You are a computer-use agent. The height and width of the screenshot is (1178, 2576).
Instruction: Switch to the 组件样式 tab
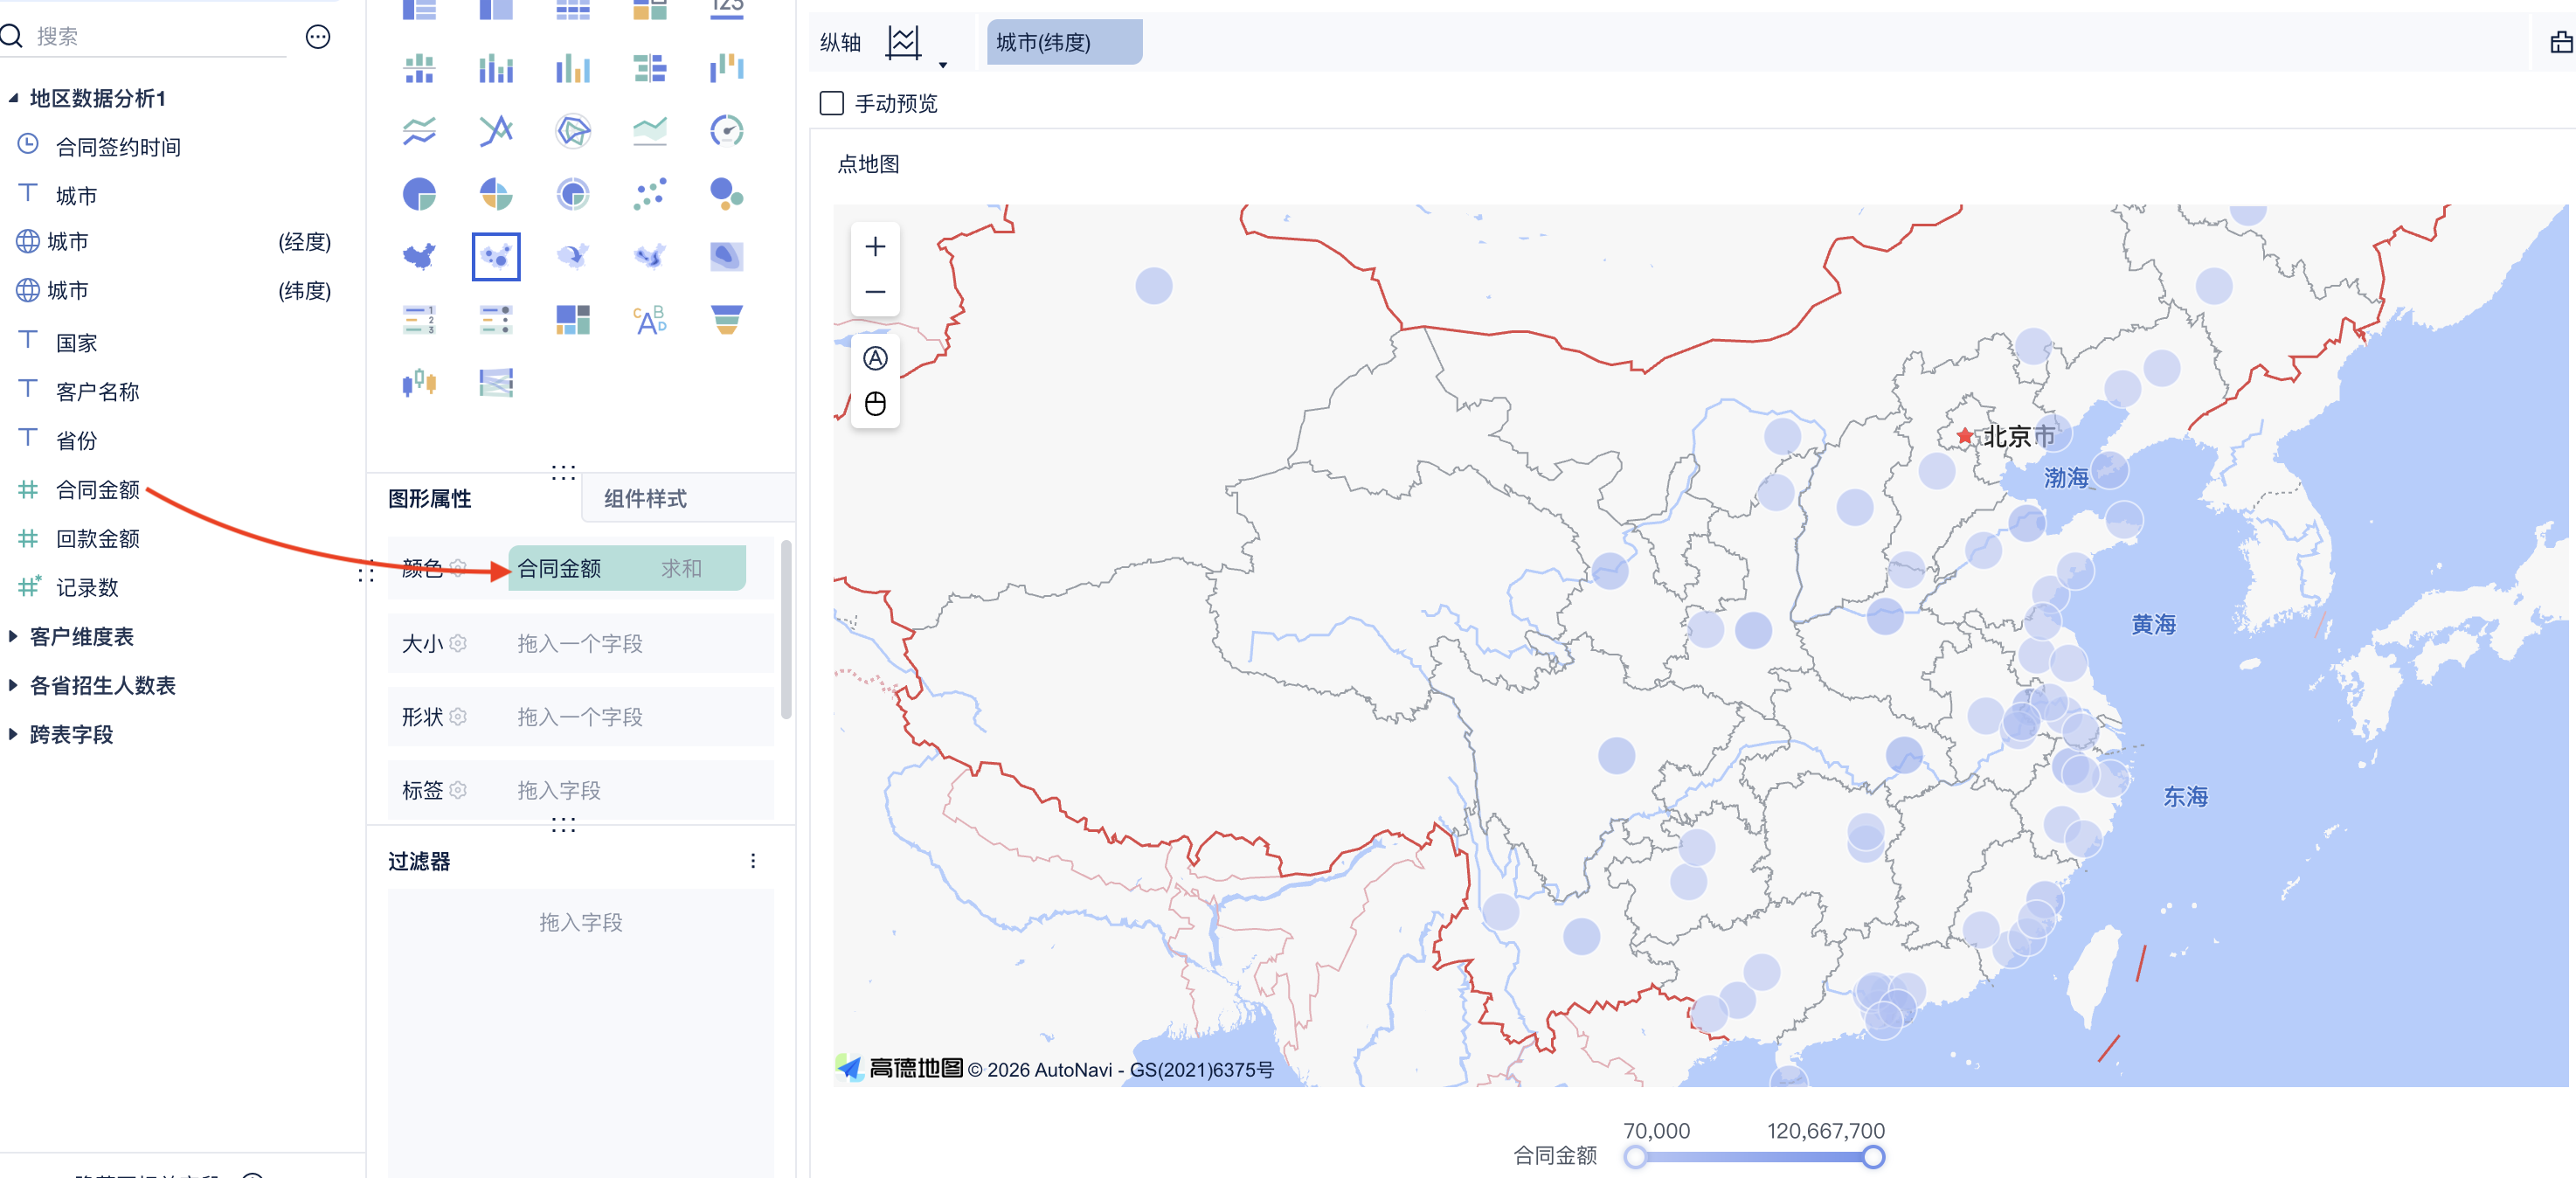(645, 498)
